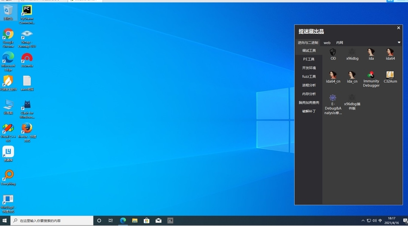Screen dimensions: 408x226
Task: Select 元器库 desktop shortcut
Action: click(x=8, y=154)
